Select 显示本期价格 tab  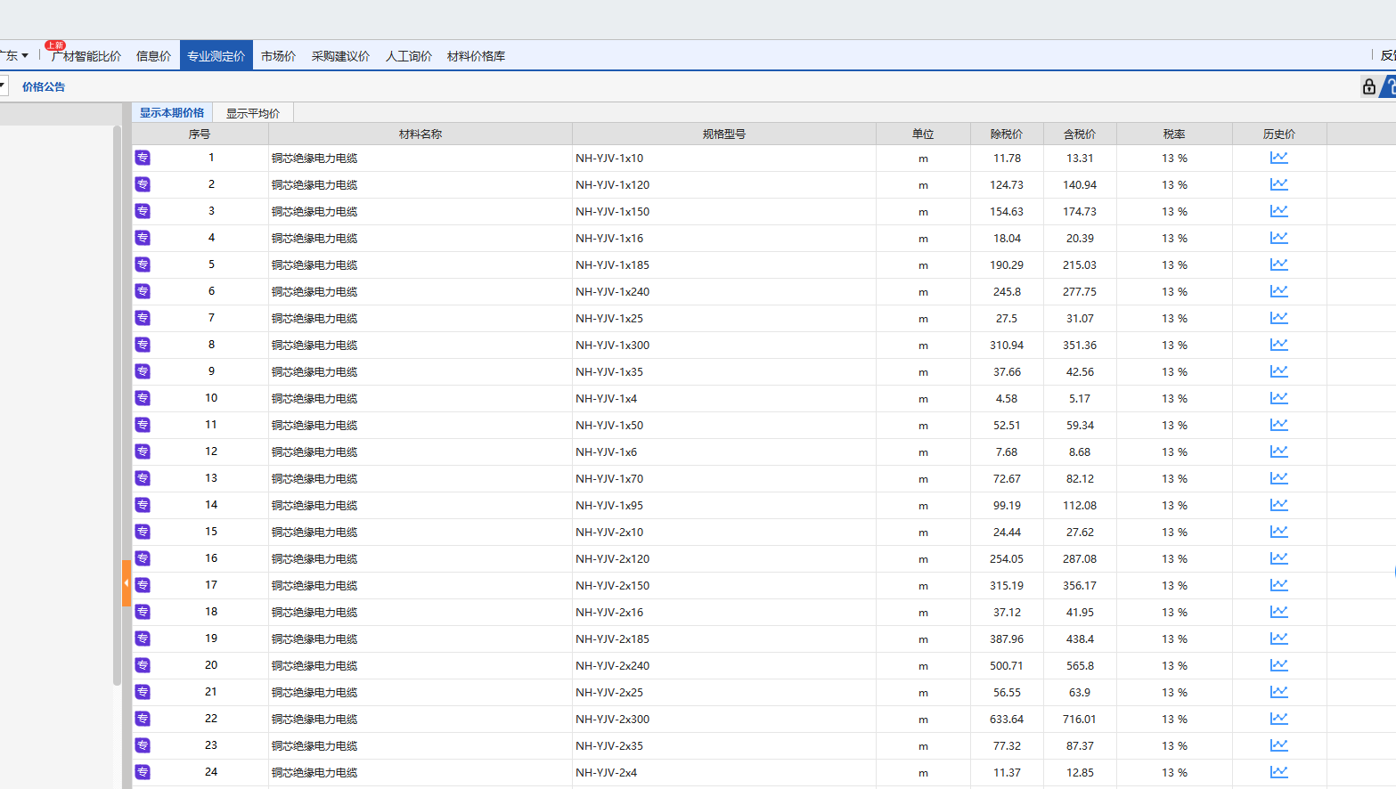point(172,113)
